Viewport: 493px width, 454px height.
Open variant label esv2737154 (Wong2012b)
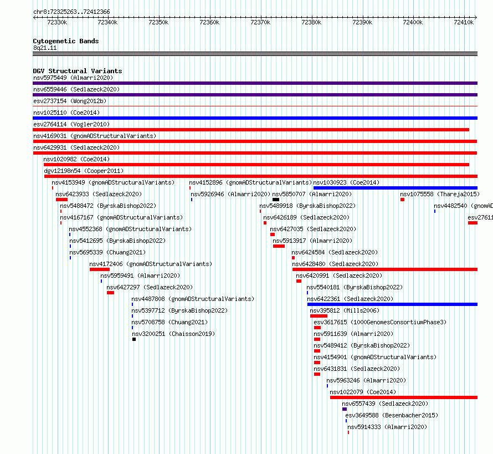click(x=70, y=101)
